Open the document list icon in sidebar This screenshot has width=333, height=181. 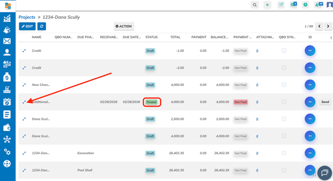coord(7,115)
